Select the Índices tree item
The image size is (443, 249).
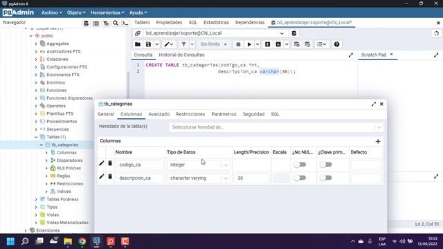click(64, 192)
